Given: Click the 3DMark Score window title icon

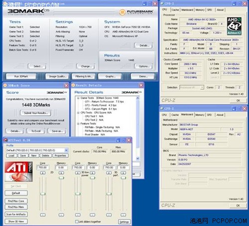Looking at the screenshot, I should click(x=5, y=85).
